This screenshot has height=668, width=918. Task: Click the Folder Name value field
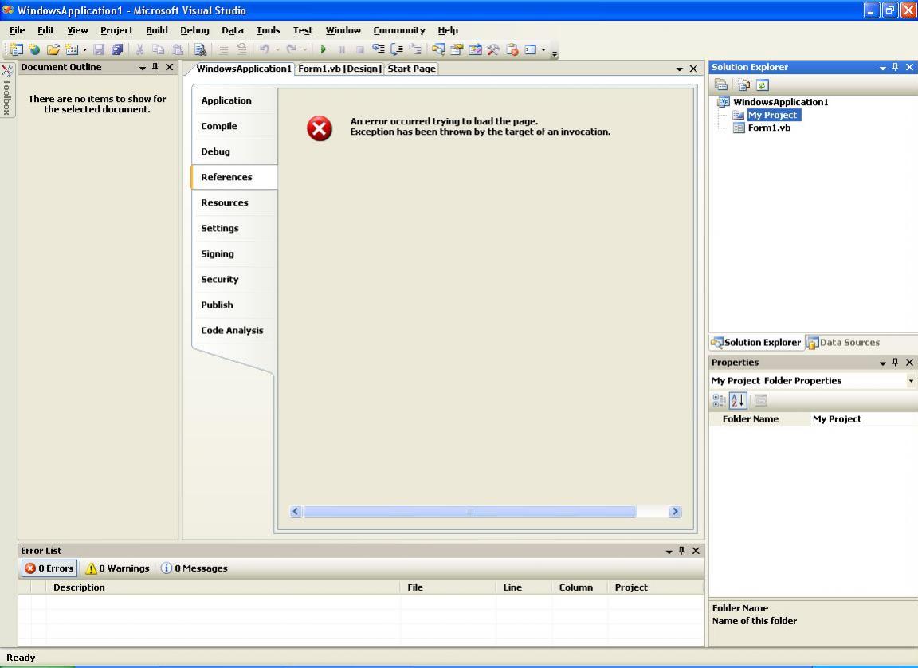pos(864,419)
